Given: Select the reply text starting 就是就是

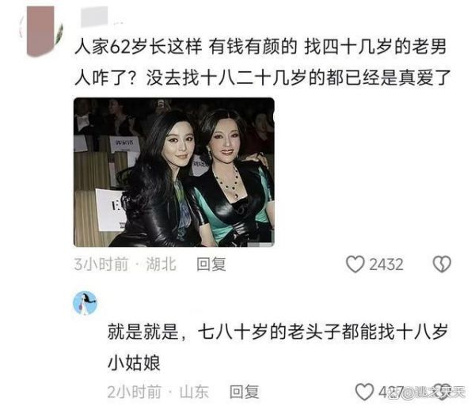Looking at the screenshot, I should click(278, 347).
